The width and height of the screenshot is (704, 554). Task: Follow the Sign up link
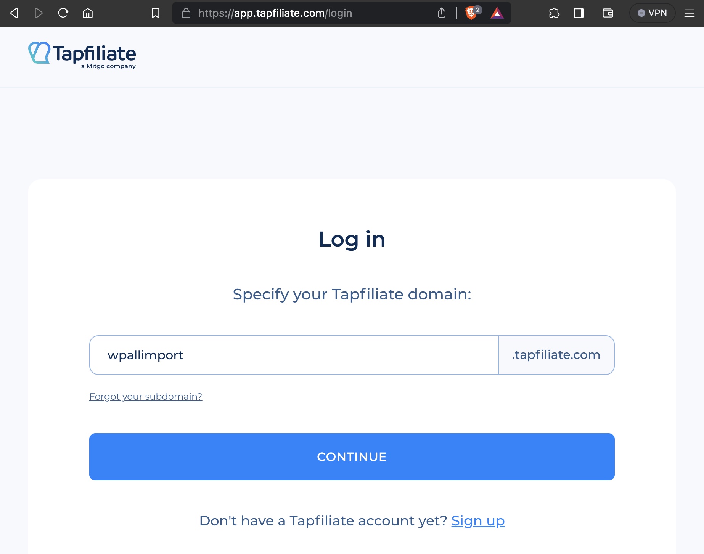478,521
